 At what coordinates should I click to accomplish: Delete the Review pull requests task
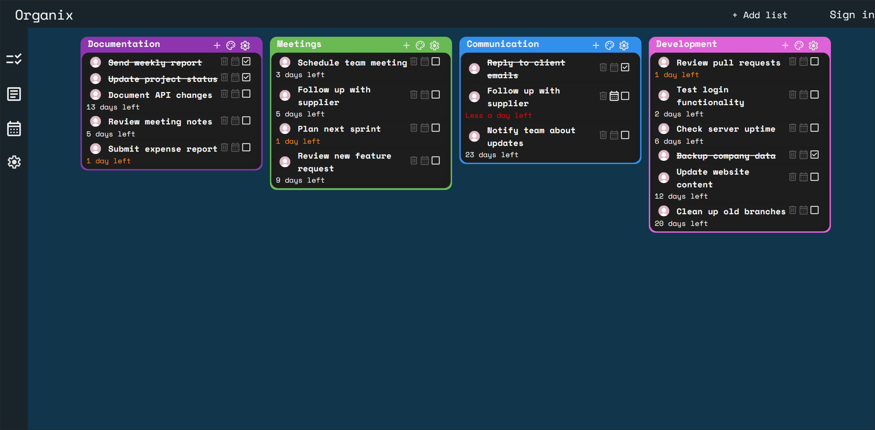coord(793,61)
